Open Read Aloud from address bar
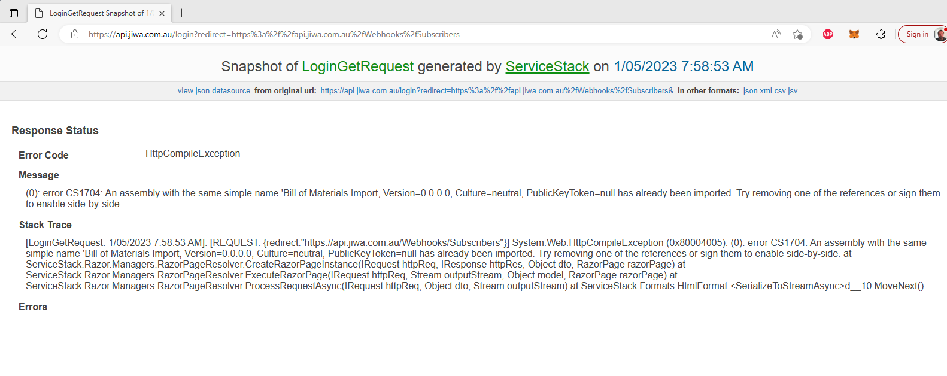The image size is (947, 376). point(776,34)
